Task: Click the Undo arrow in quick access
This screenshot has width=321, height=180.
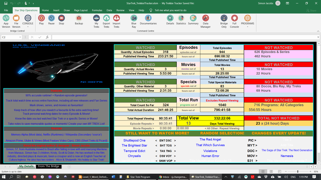Action: click(12, 3)
